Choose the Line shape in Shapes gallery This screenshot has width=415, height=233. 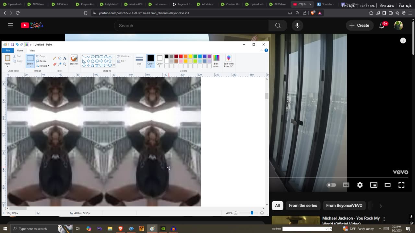pyautogui.click(x=84, y=57)
